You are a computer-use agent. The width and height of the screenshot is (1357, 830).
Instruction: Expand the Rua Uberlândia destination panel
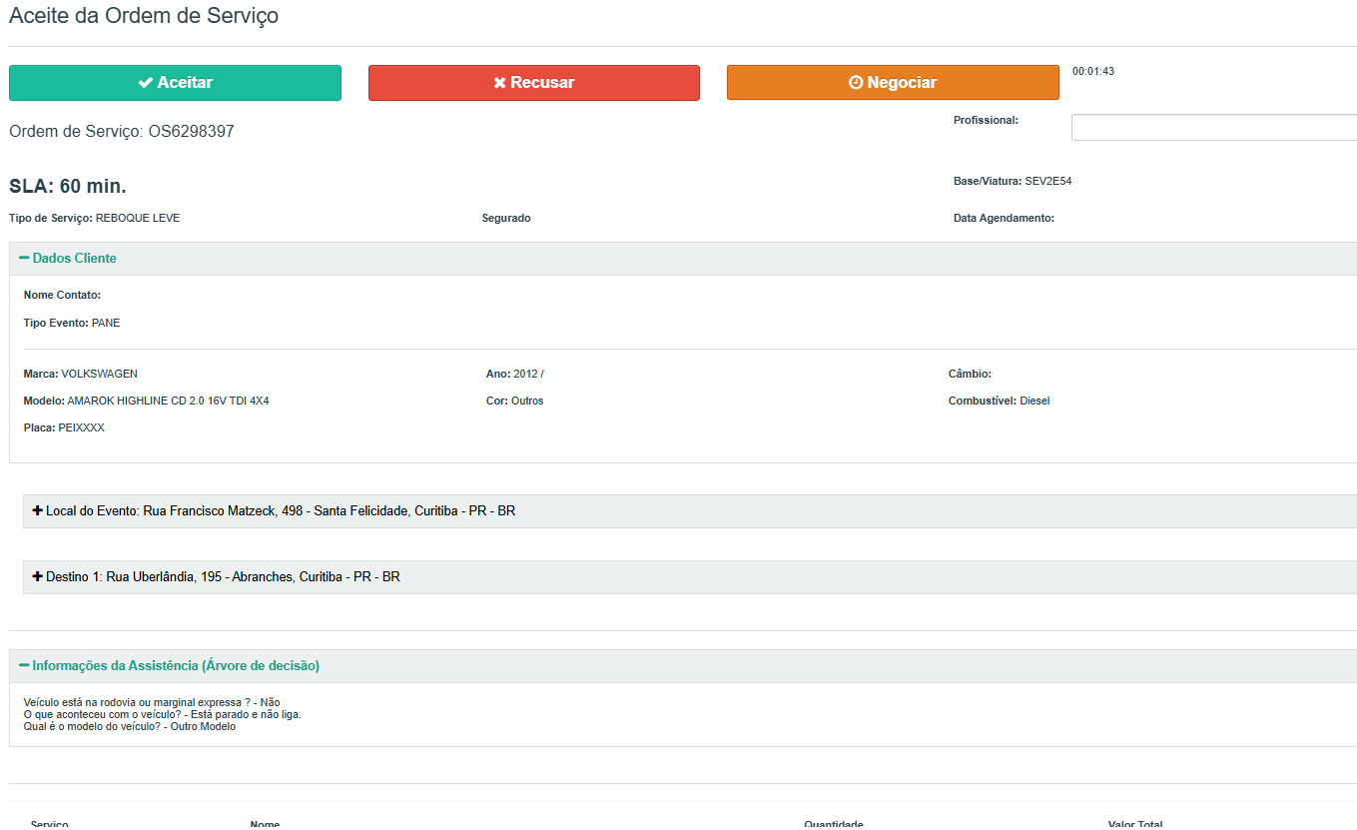(x=253, y=577)
